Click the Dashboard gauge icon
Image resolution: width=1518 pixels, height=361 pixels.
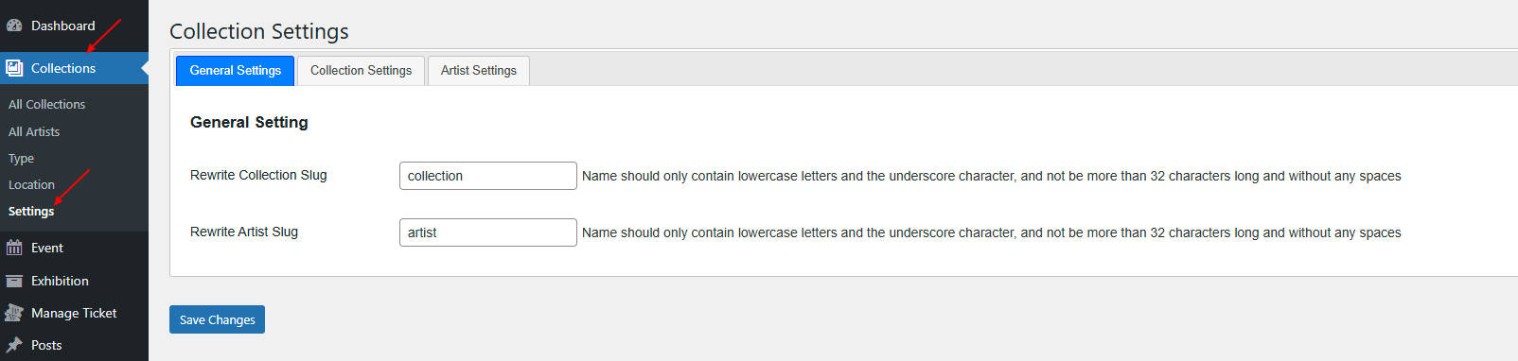[14, 26]
